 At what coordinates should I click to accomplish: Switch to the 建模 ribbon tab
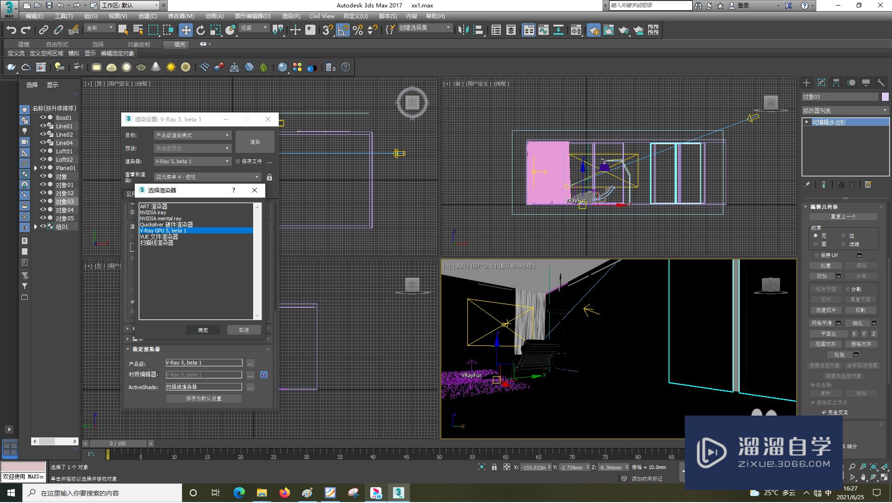tap(24, 45)
